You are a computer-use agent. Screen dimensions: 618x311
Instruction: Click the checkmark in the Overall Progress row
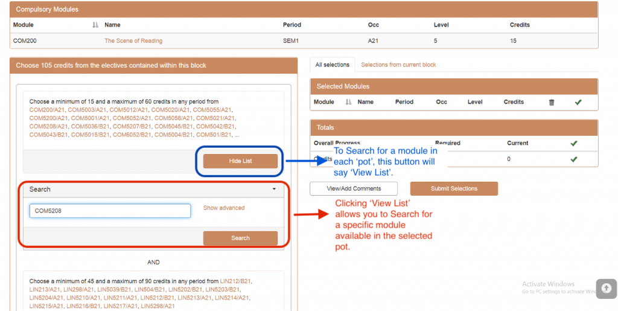573,144
